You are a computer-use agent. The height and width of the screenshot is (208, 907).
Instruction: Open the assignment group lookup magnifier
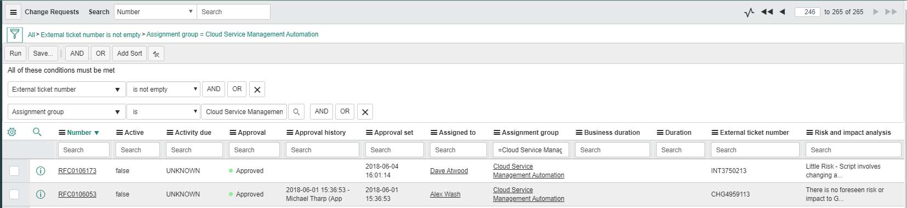(296, 112)
